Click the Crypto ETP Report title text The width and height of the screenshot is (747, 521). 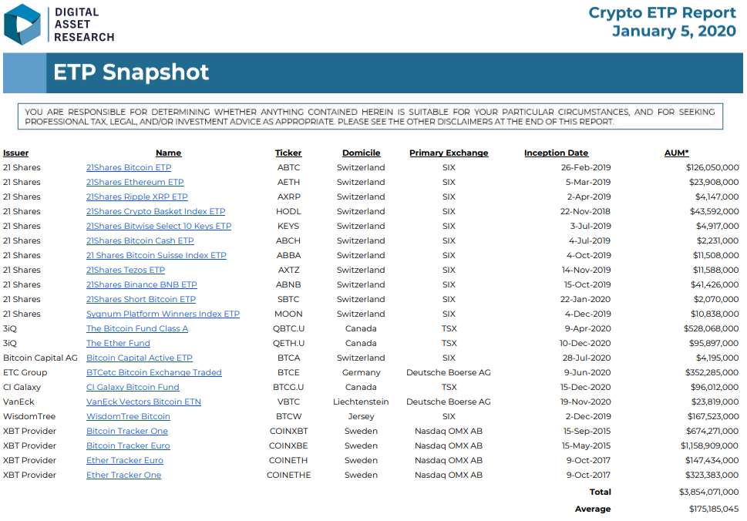pyautogui.click(x=662, y=12)
